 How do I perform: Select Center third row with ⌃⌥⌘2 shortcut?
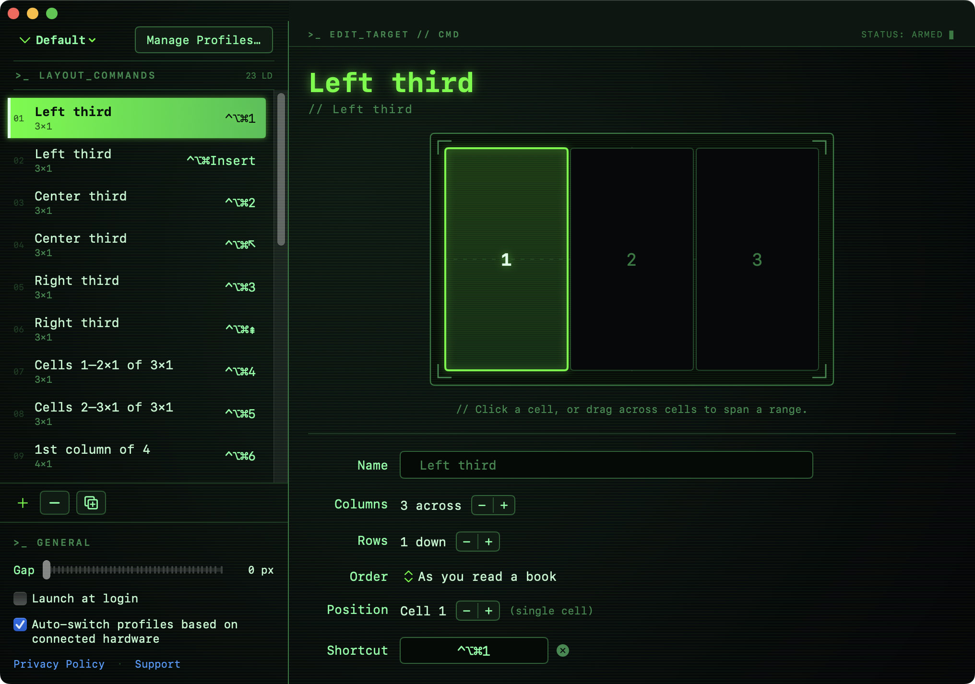pos(137,202)
